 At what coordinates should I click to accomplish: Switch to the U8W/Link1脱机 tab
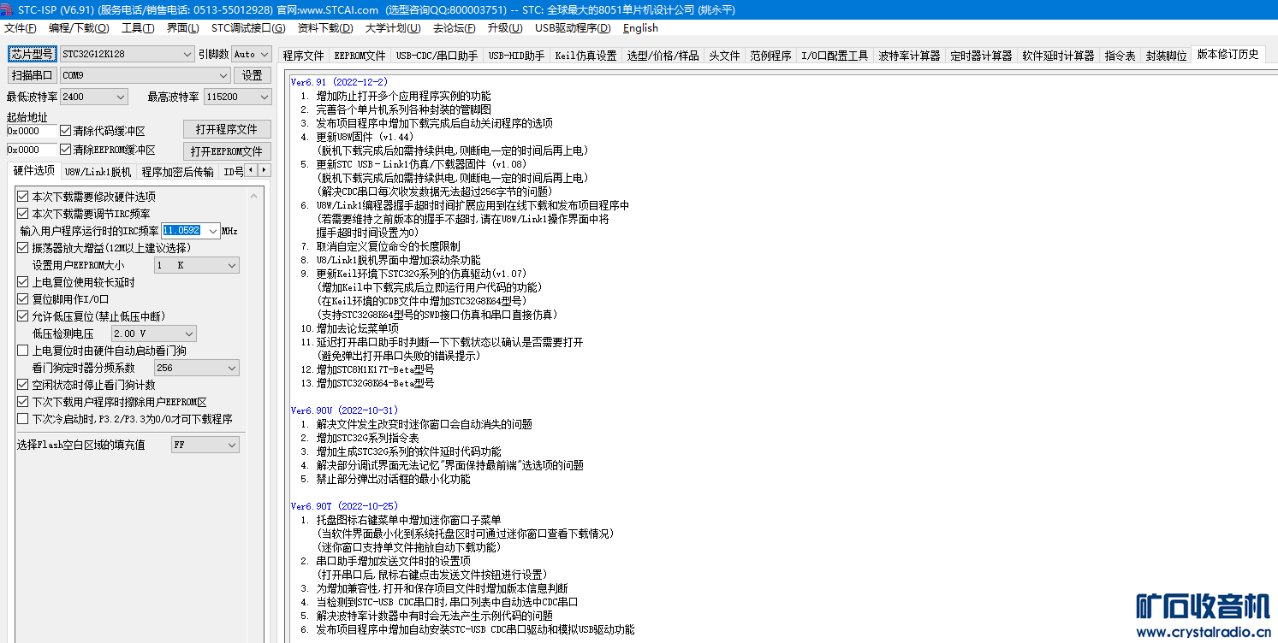(x=98, y=172)
